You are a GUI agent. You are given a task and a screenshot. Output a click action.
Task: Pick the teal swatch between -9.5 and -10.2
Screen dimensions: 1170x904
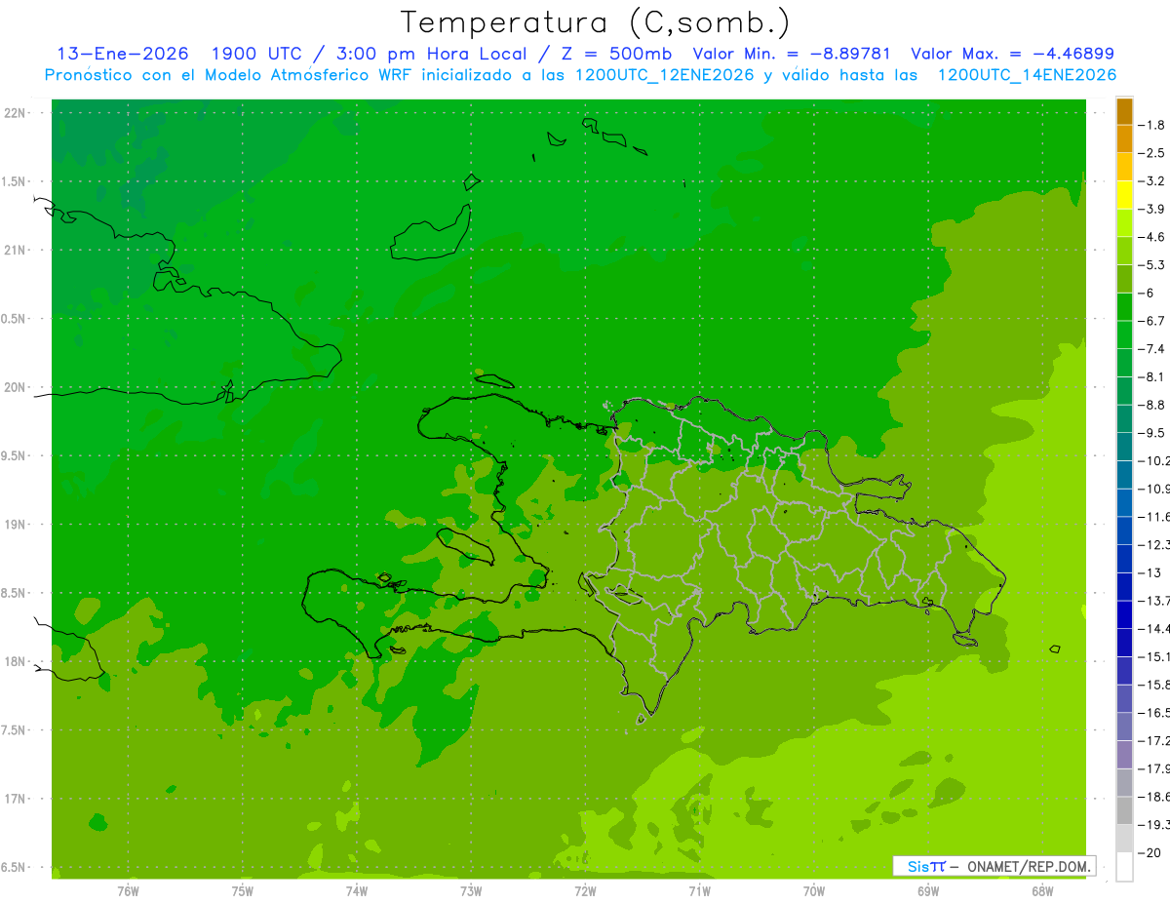pos(1124,447)
